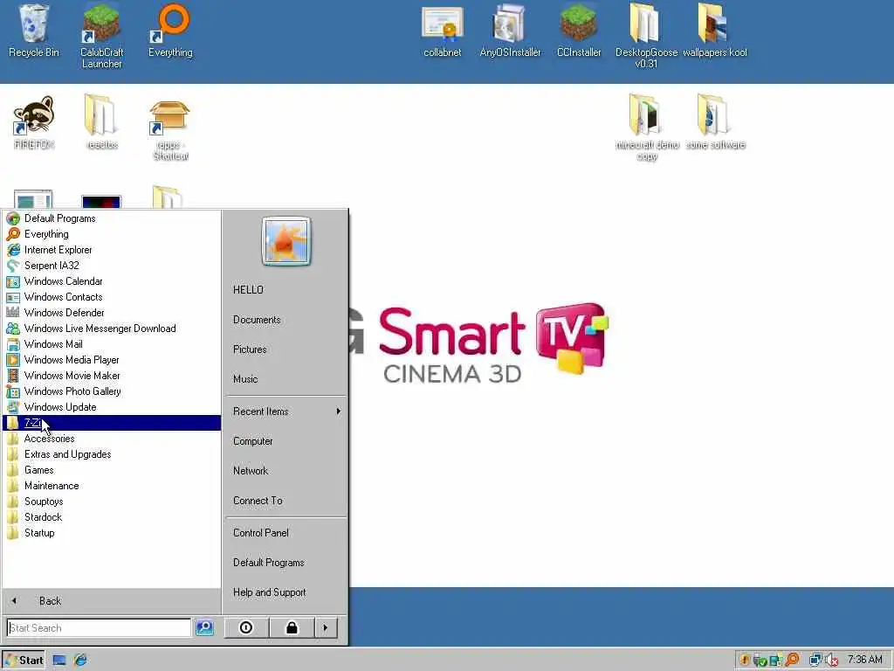
Task: Click the Start Search input field
Action: point(100,627)
